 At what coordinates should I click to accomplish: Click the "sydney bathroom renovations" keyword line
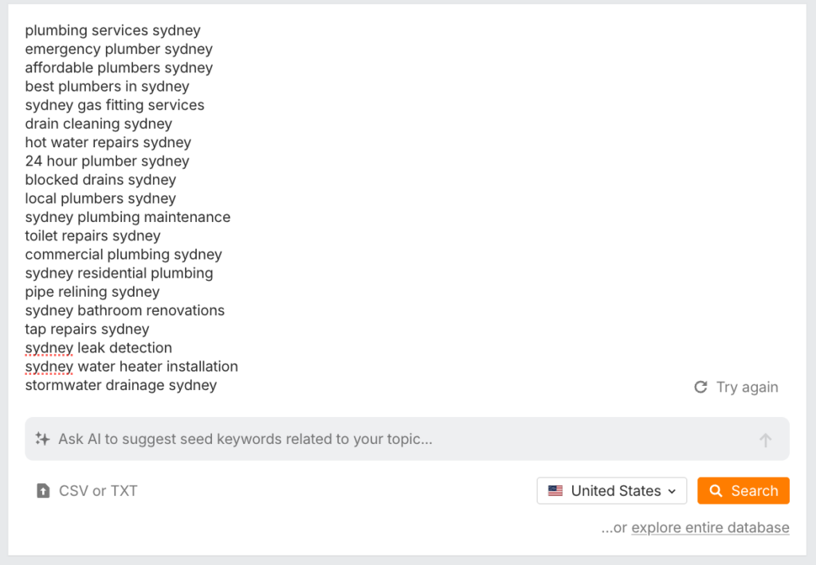(125, 310)
